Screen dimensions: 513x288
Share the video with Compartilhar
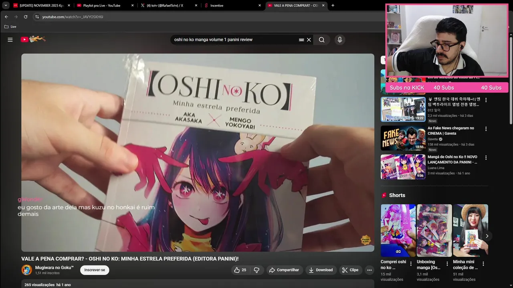(x=284, y=270)
